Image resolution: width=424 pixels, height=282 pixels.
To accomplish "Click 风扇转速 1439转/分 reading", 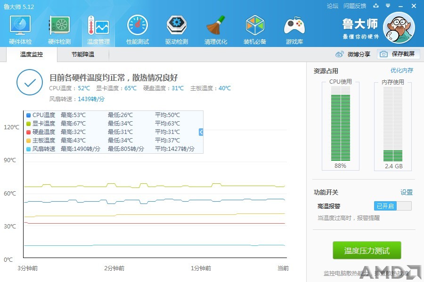I will [x=77, y=99].
